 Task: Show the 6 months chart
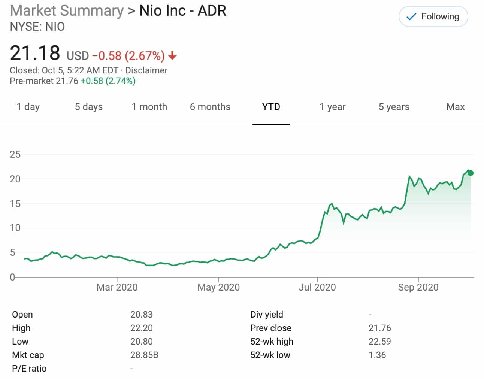[210, 107]
